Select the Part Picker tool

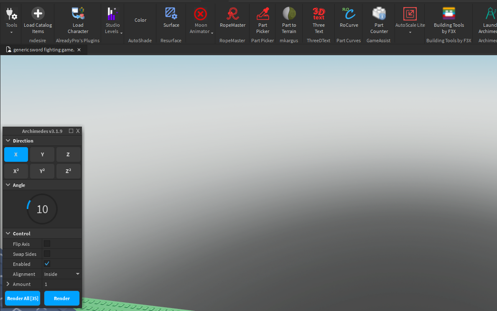263,19
